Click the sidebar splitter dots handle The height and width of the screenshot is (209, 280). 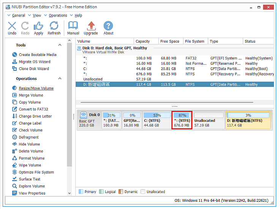coord(74,116)
